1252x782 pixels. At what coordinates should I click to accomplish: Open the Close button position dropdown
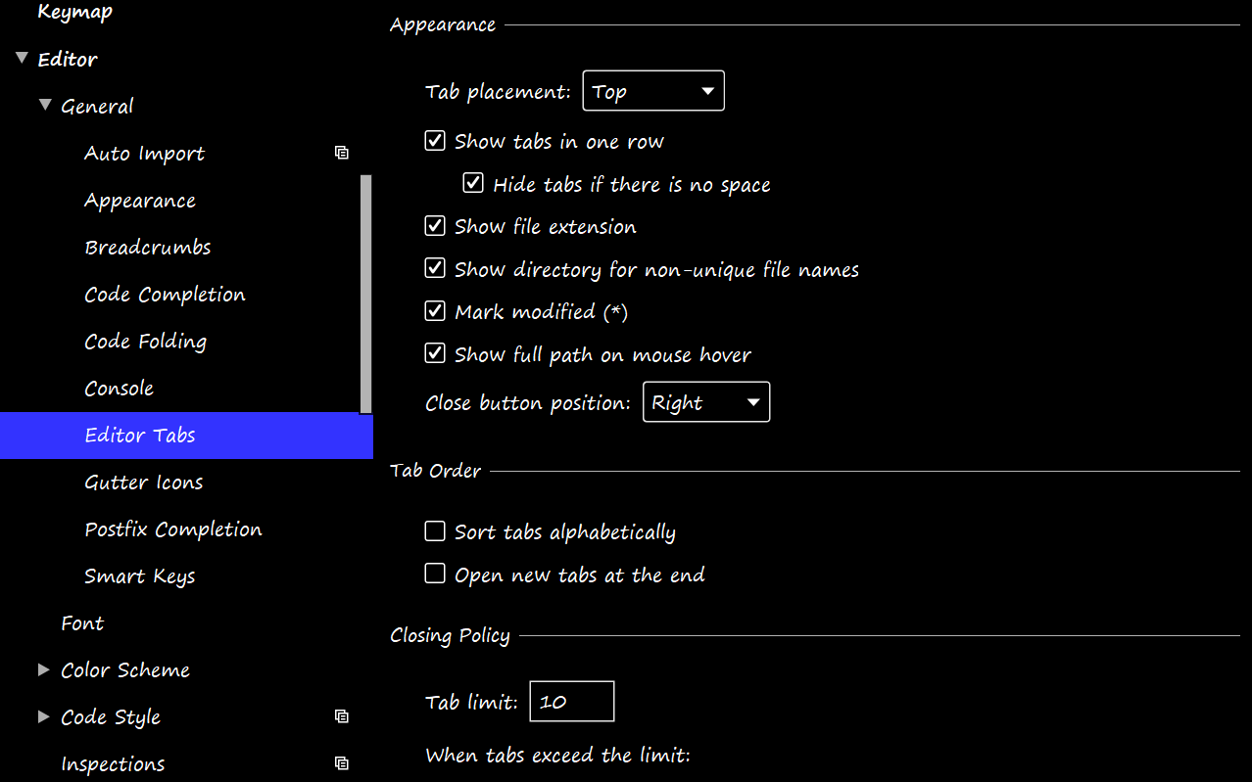[705, 401]
